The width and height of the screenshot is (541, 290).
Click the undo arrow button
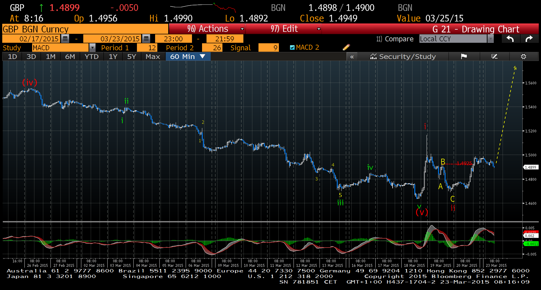(x=510, y=39)
